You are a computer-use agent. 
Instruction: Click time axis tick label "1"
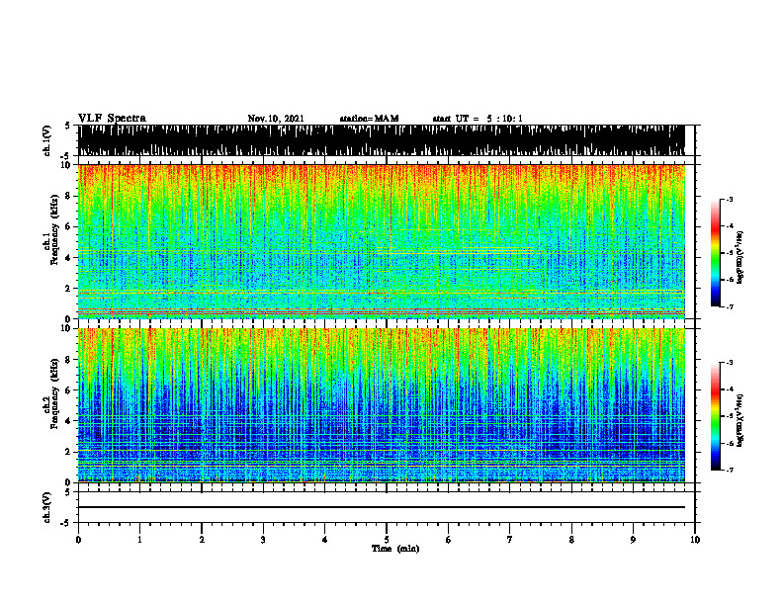(x=139, y=540)
